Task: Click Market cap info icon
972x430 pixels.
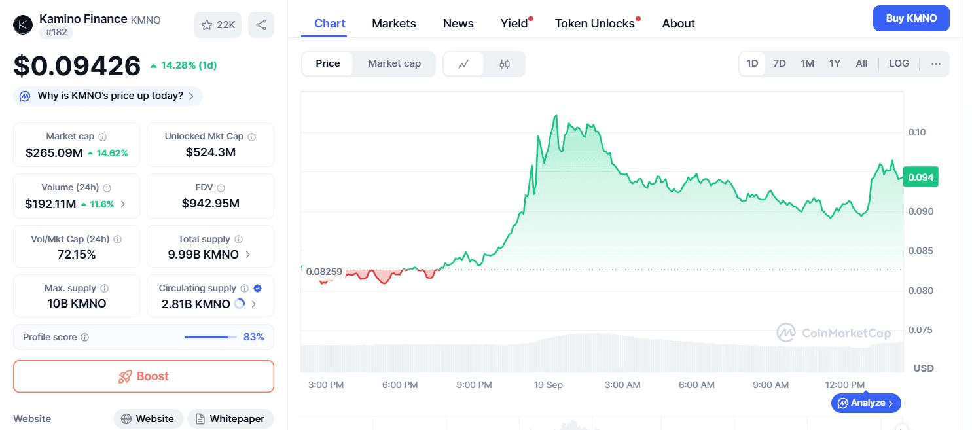Action: [x=103, y=137]
